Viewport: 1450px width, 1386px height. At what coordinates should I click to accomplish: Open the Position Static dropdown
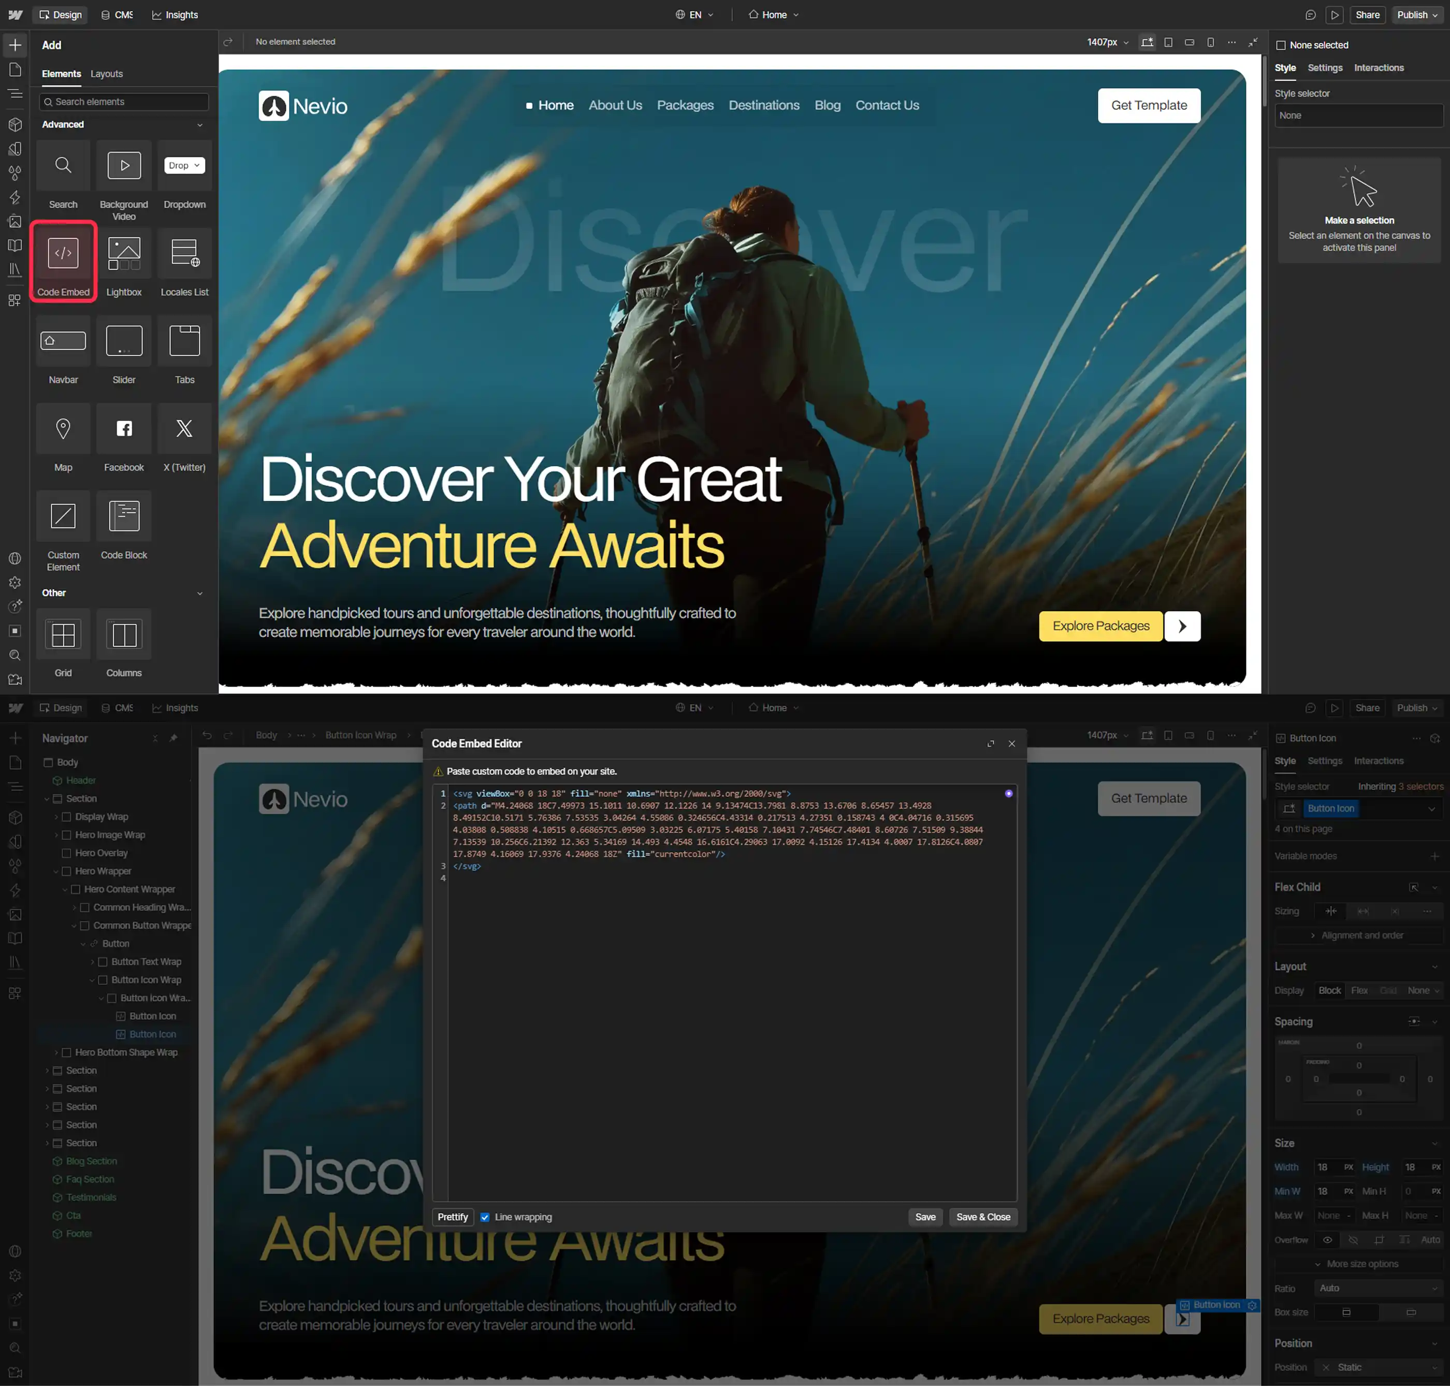coord(1379,1367)
